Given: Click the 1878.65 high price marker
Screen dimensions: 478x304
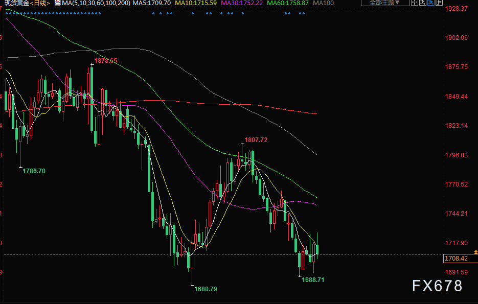Looking at the screenshot, I should coord(106,61).
